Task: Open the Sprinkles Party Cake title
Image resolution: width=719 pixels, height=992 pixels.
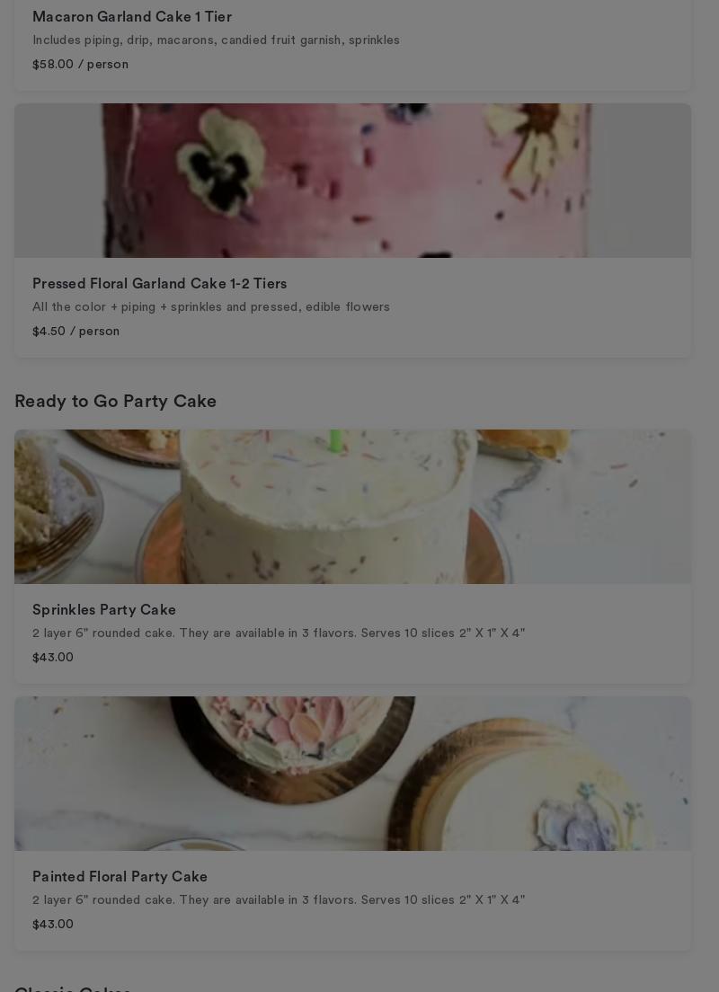Action: 103,610
